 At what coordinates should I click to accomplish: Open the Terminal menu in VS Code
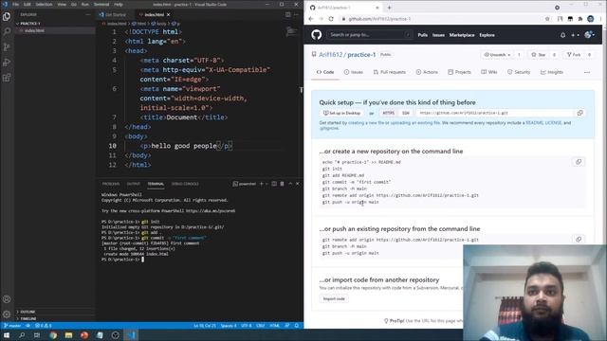(101, 4)
